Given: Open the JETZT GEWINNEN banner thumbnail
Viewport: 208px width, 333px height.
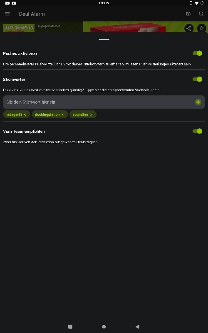Looking at the screenshot, I should [19, 28].
